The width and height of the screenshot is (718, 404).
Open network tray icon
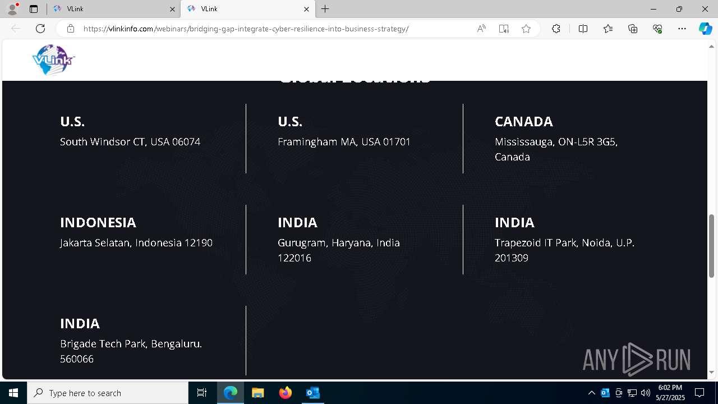click(632, 393)
